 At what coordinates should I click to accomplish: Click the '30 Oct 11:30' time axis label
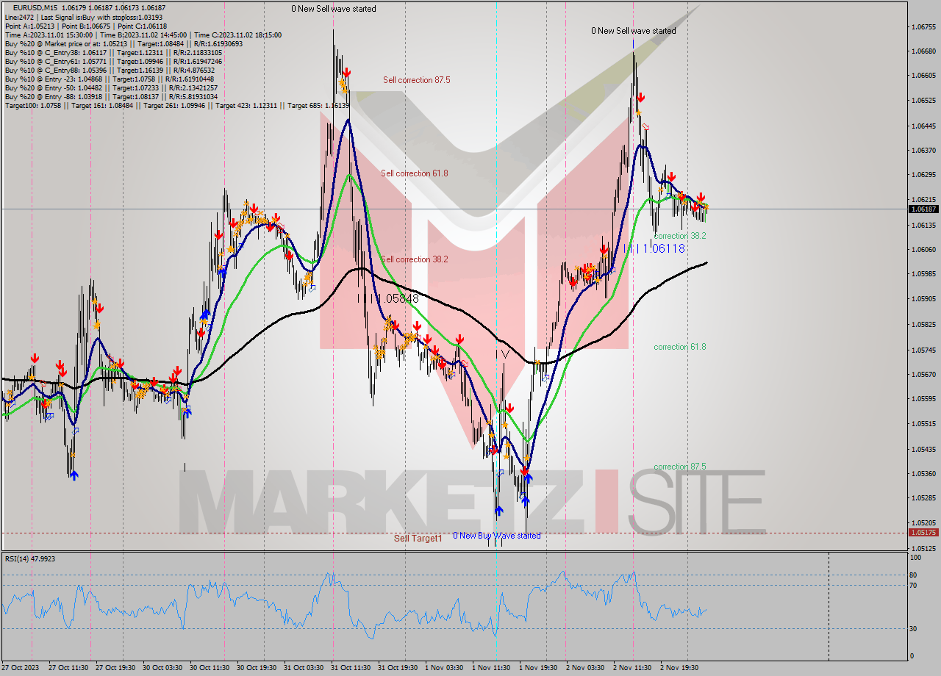pyautogui.click(x=208, y=668)
